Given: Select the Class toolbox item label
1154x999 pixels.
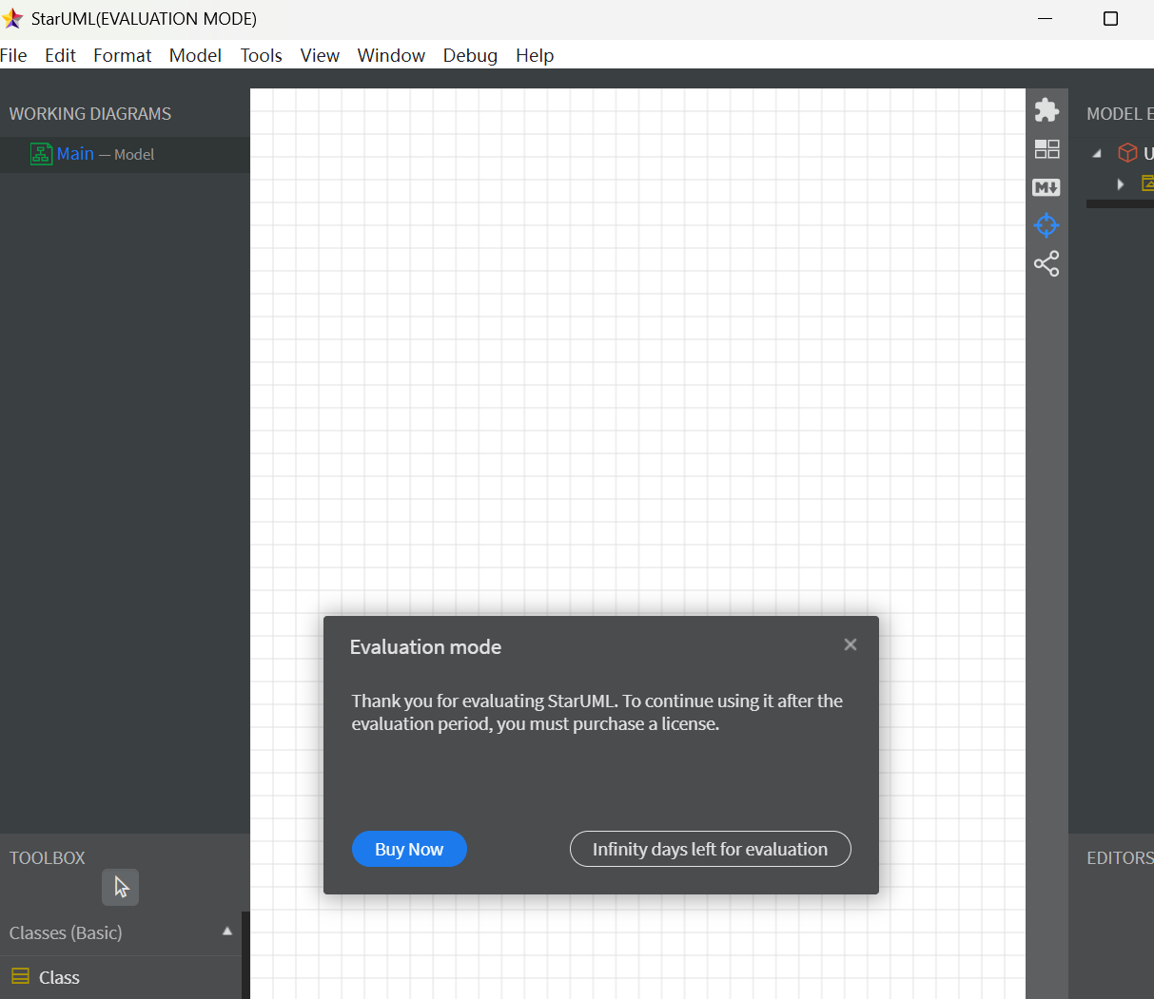Looking at the screenshot, I should (x=59, y=977).
